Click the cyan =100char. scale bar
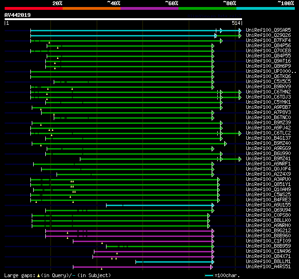 tap(209, 275)
